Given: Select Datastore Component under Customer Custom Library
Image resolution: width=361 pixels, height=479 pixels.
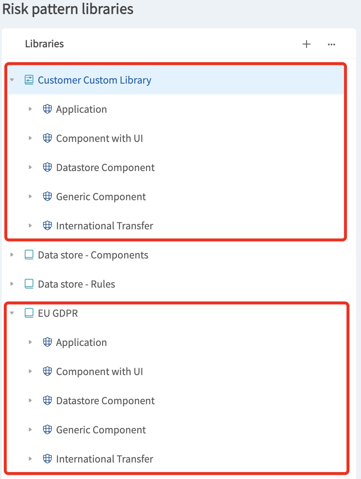Looking at the screenshot, I should point(105,167).
